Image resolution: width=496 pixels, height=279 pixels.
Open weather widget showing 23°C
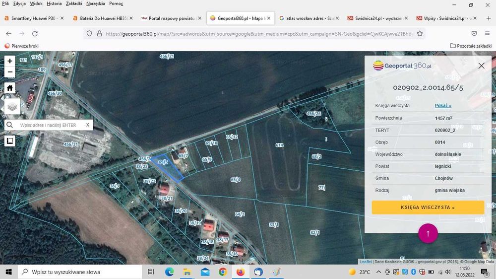[x=359, y=272]
